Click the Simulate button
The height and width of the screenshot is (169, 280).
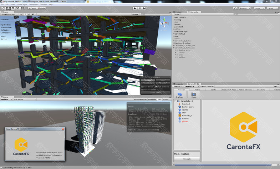coord(187,159)
